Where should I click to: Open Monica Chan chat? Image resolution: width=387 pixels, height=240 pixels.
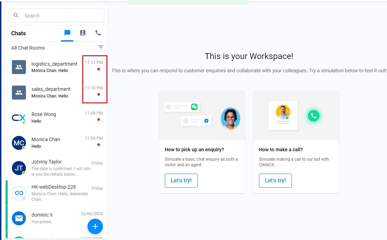(x=56, y=143)
